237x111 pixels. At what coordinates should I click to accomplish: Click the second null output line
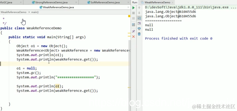point(149,30)
